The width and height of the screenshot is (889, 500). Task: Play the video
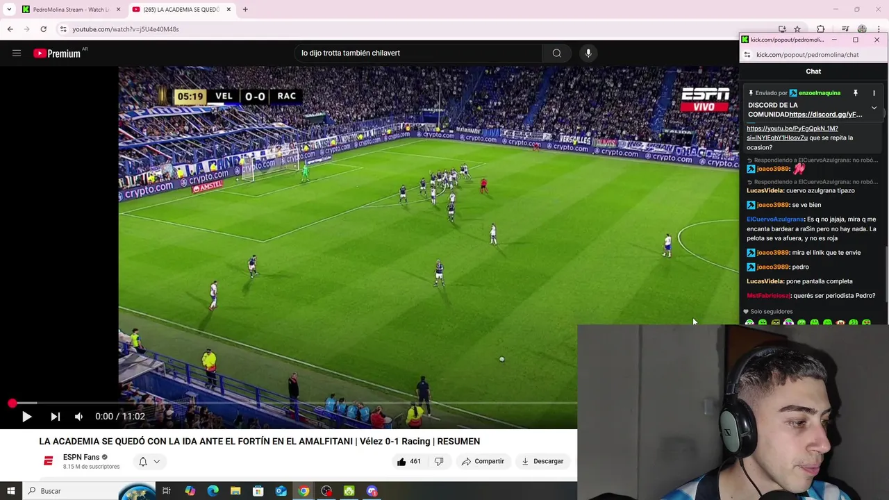[26, 417]
